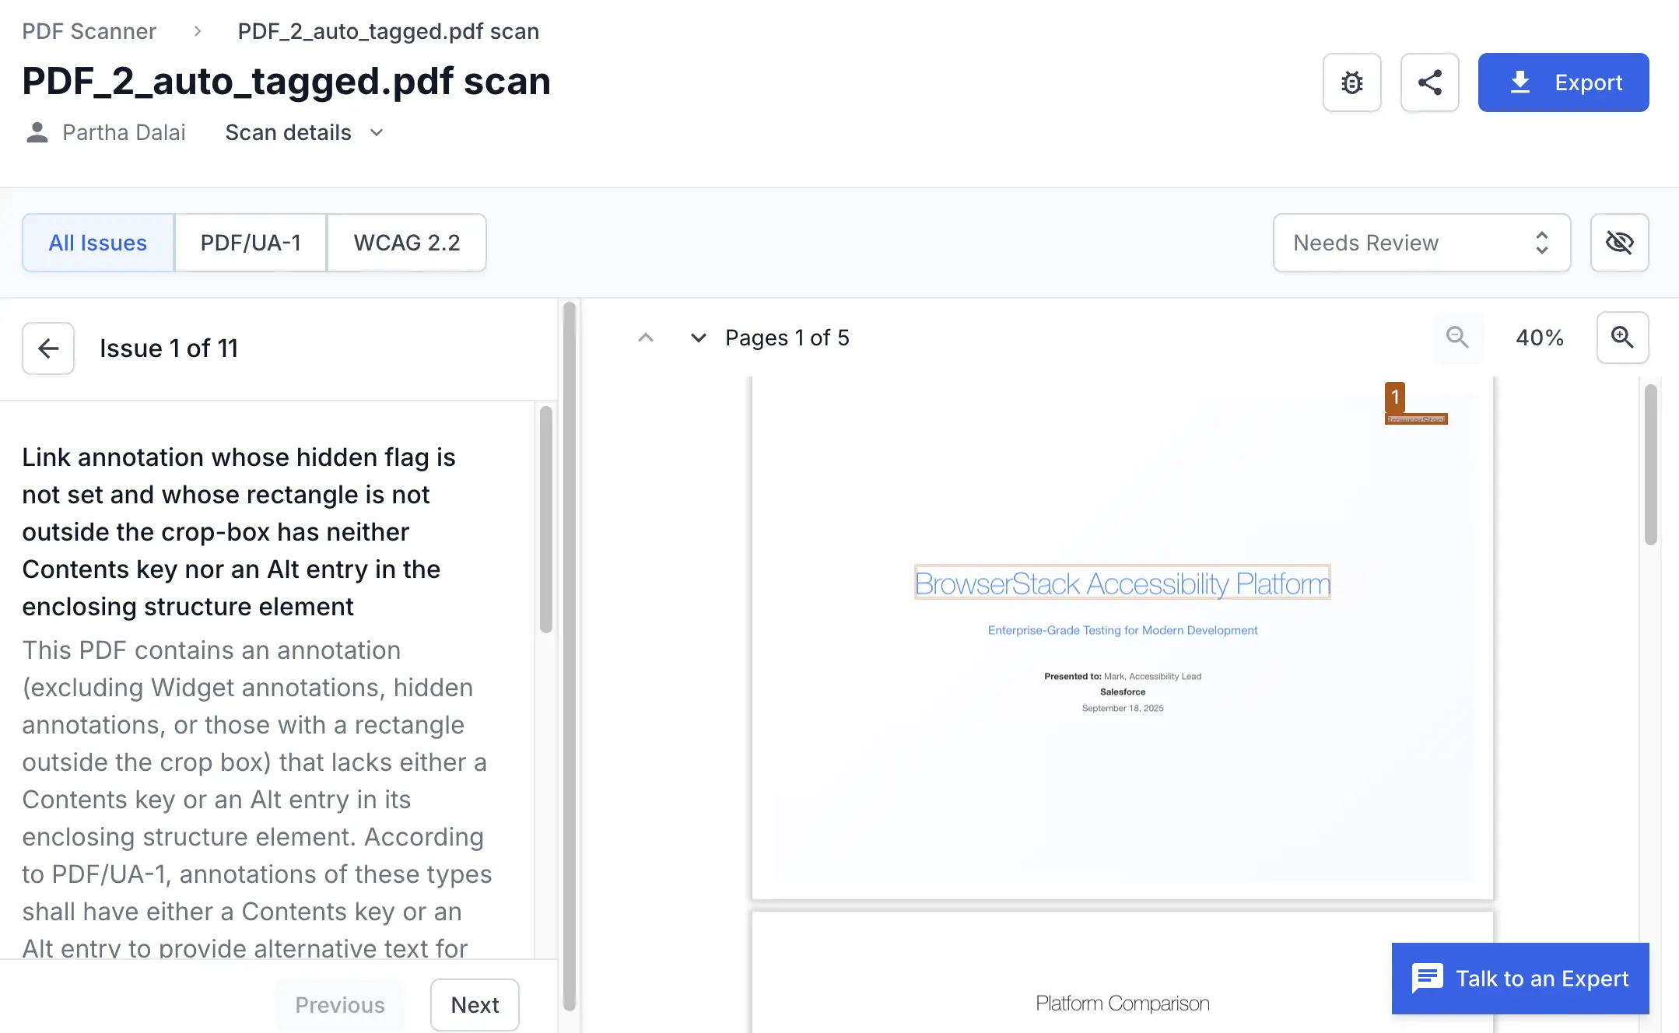Screen dimensions: 1679x1033
Task: Expand Scan details section
Action: (x=304, y=133)
